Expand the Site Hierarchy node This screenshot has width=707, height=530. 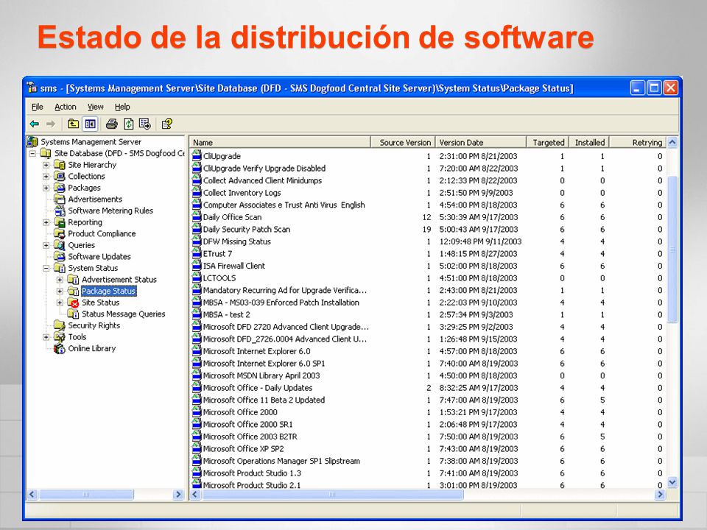[46, 165]
